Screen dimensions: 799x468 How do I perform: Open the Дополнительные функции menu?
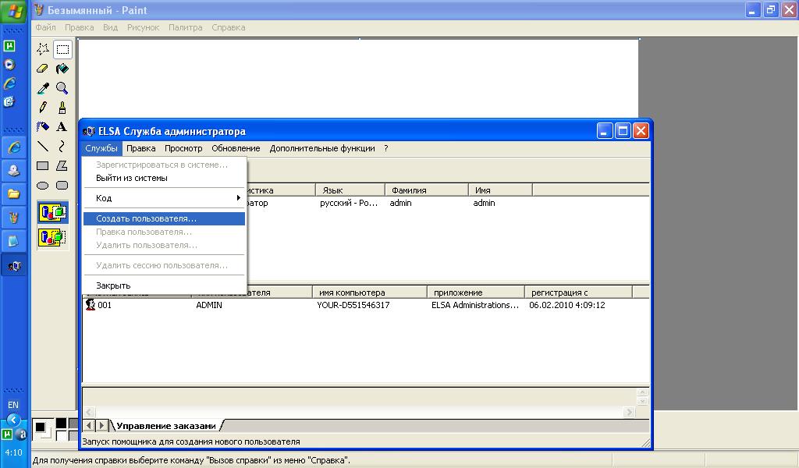point(321,148)
